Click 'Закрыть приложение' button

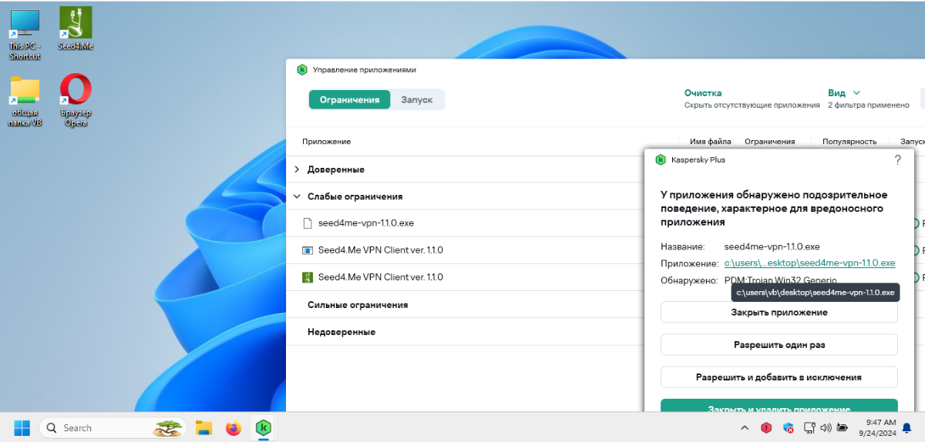(779, 313)
